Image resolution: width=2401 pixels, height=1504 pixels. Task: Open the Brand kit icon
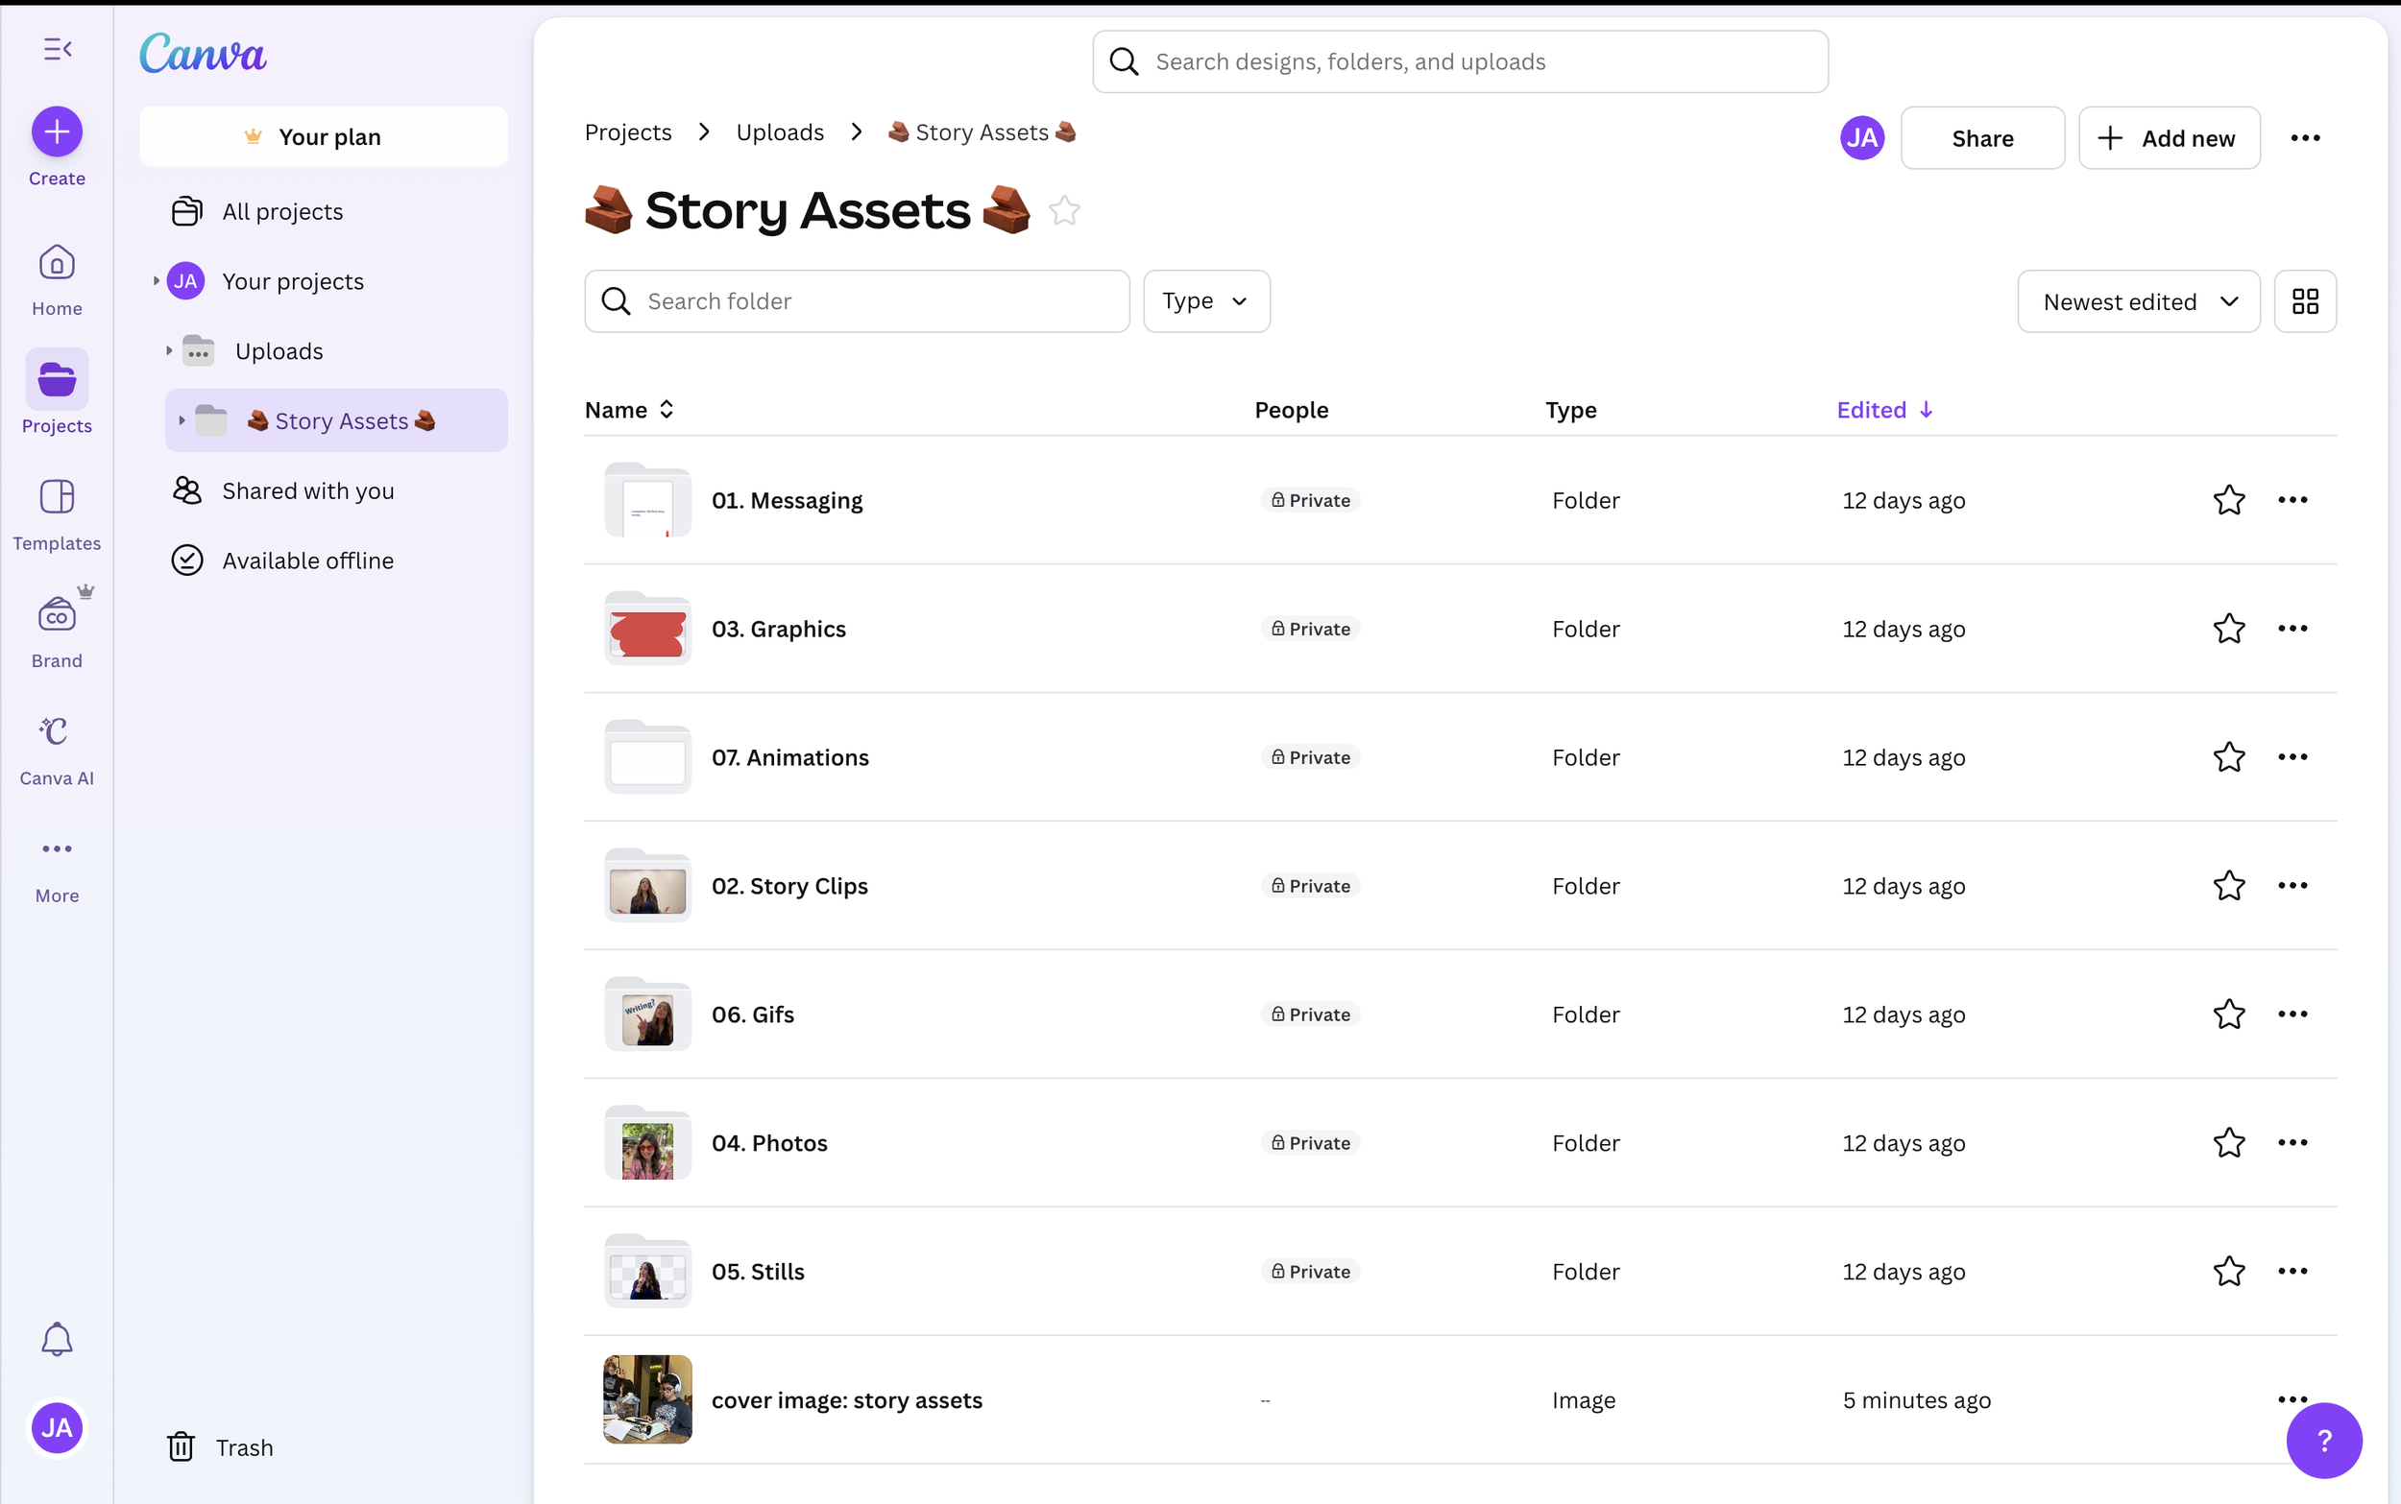pyautogui.click(x=57, y=617)
